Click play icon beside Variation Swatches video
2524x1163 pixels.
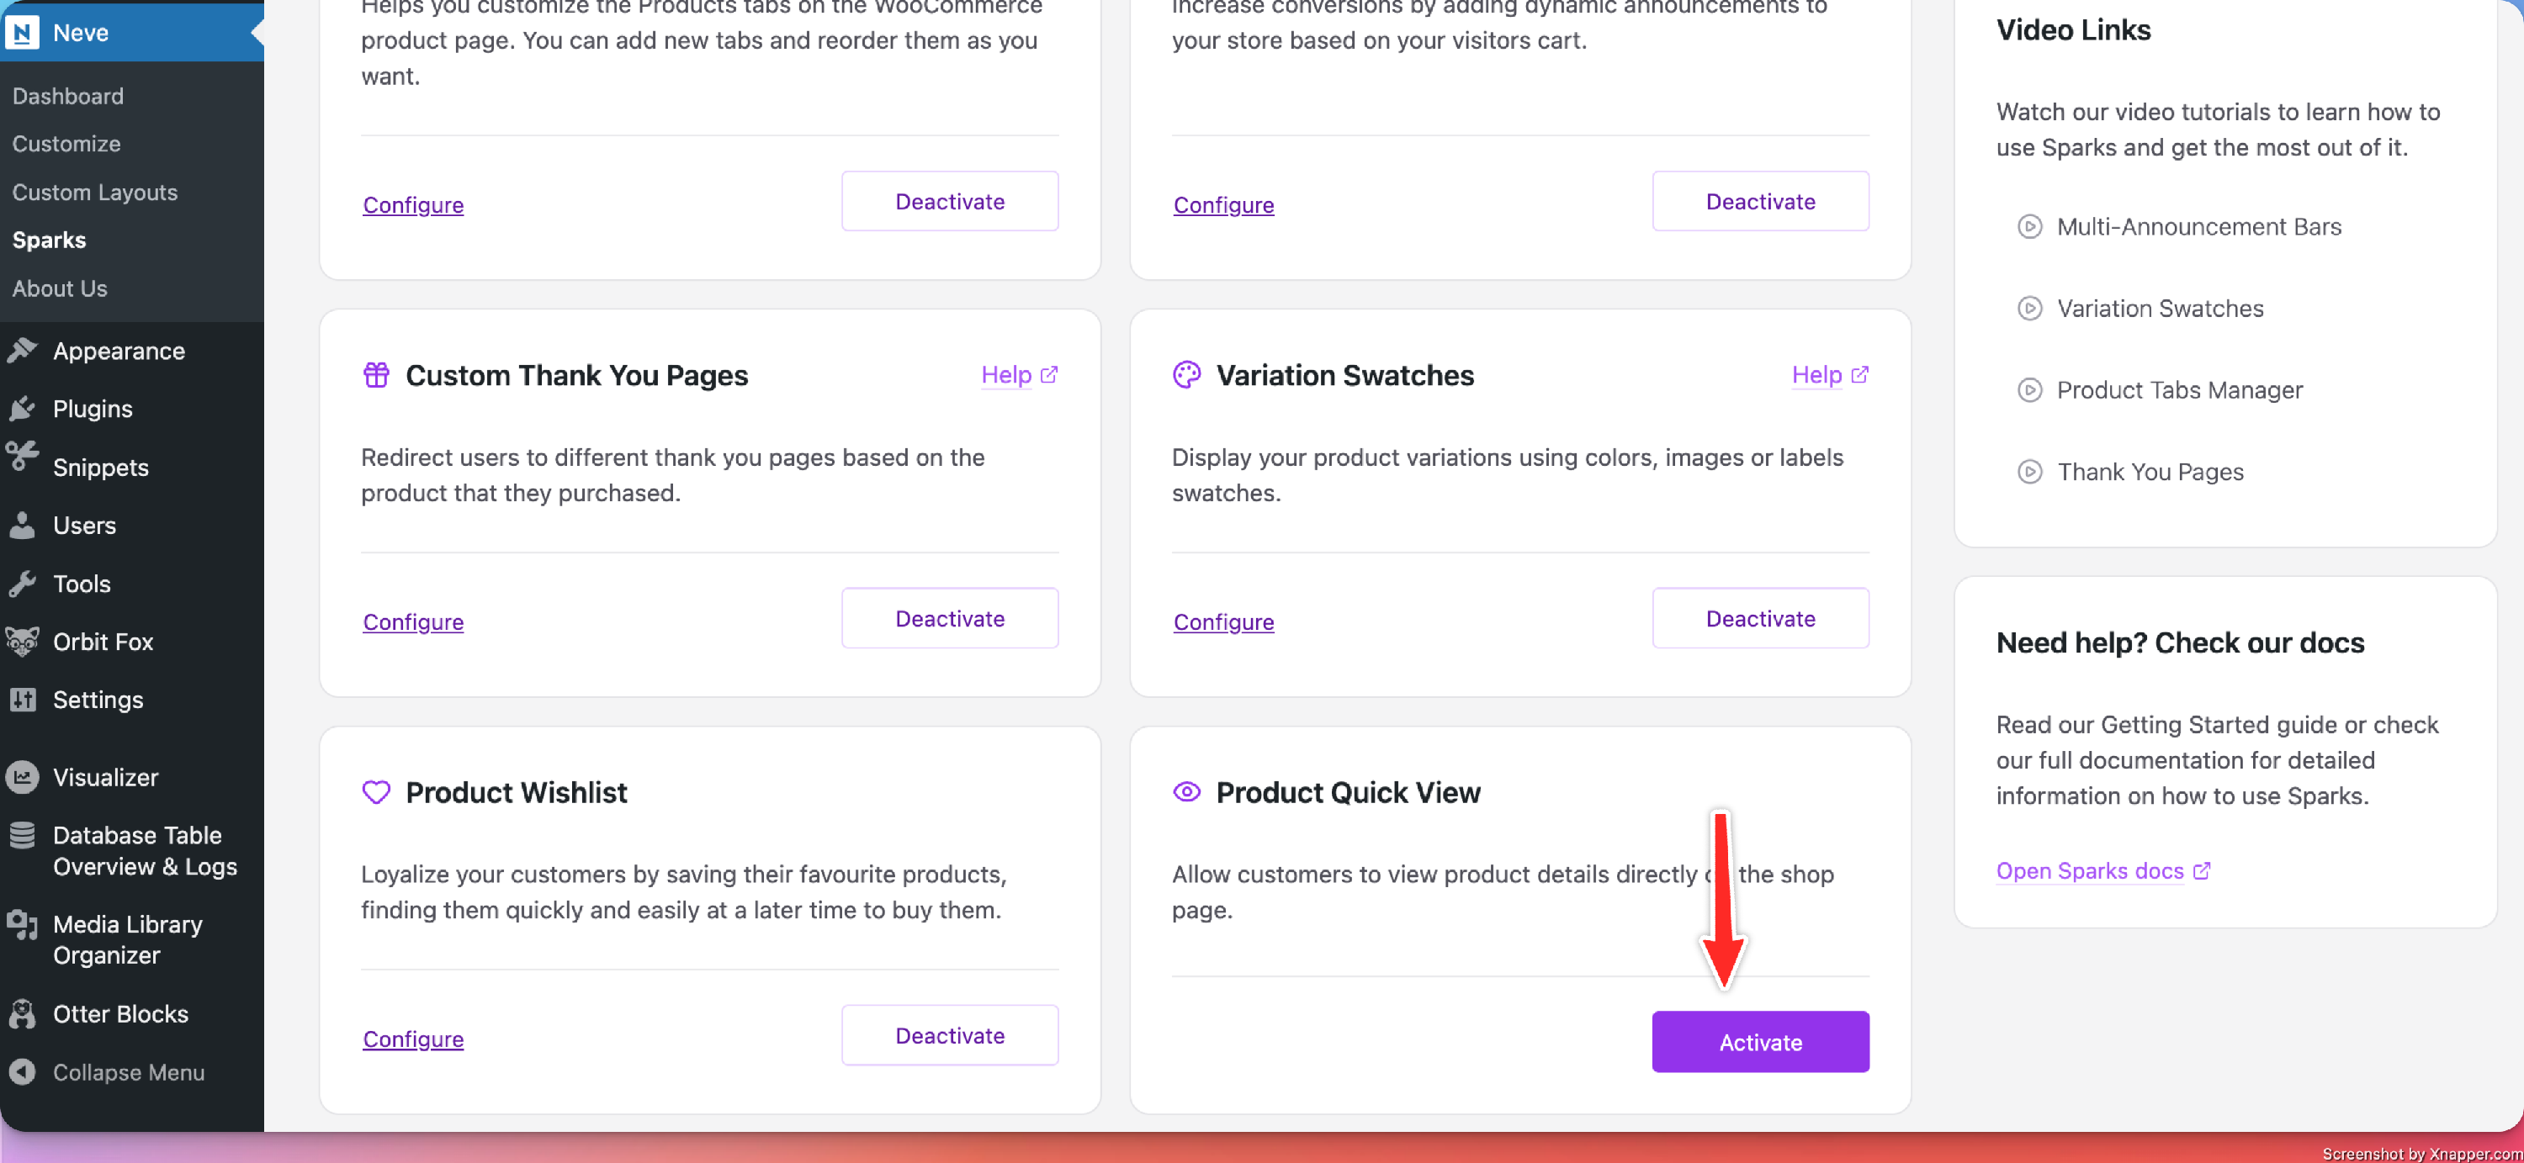click(x=2029, y=309)
